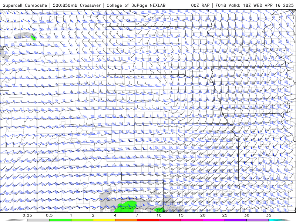The image size is (296, 222).
Task: Click the legend value label 30
Action: tap(247, 215)
